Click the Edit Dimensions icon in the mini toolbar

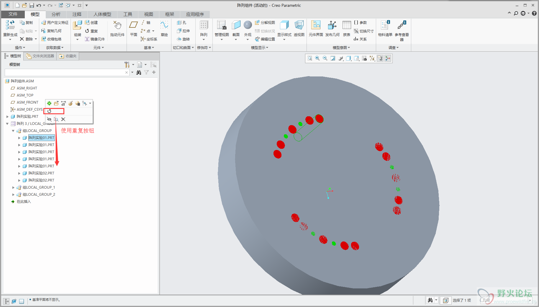(63, 103)
